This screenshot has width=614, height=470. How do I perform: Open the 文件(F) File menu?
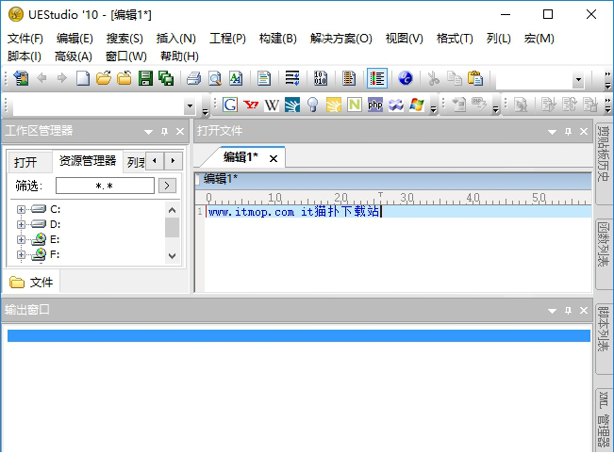tap(25, 39)
